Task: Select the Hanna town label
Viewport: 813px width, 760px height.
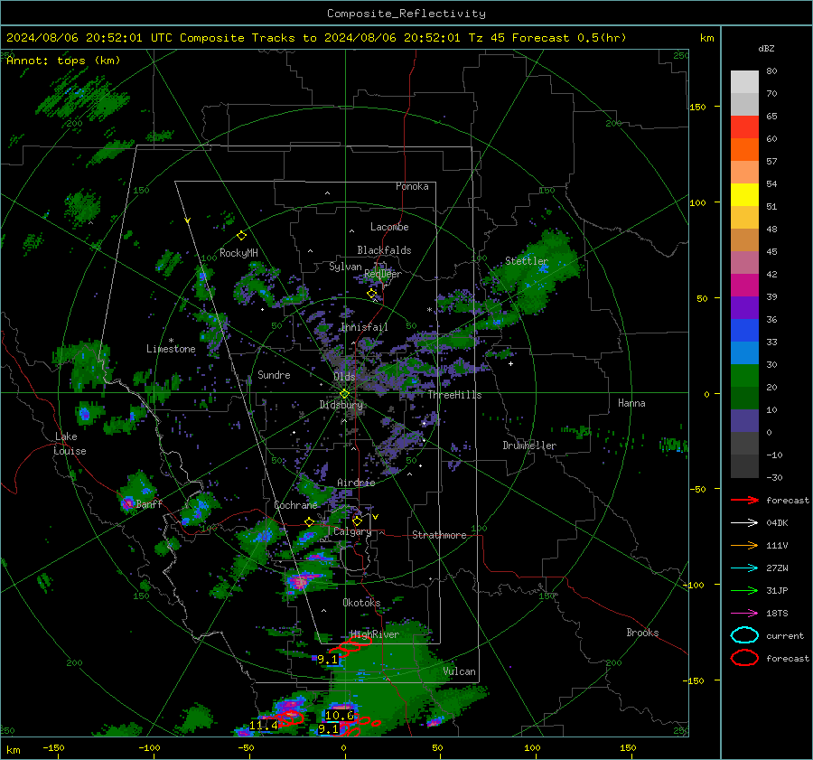Action: (x=631, y=403)
